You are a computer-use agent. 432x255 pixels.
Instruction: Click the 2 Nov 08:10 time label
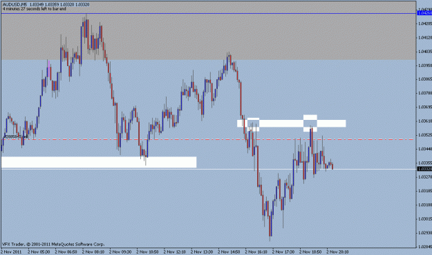[x=93, y=252]
